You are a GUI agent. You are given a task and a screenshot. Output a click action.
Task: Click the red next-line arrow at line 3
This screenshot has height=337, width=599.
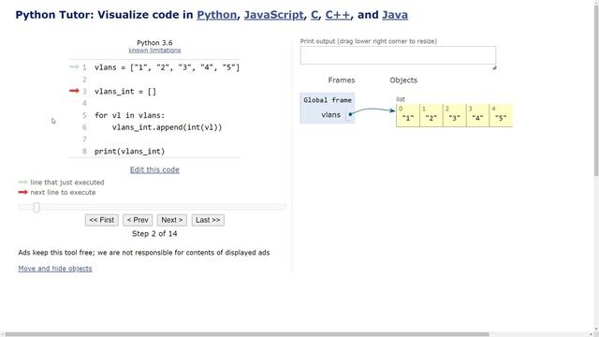tap(74, 91)
